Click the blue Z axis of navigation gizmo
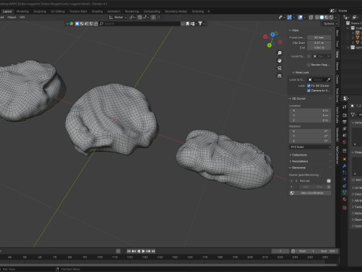The image size is (362, 272). [272, 35]
